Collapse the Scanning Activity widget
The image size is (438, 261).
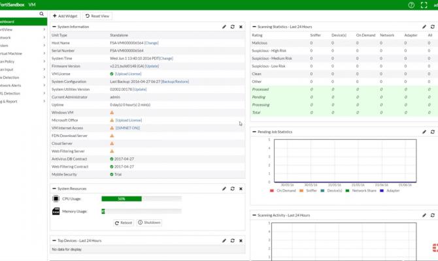254,215
